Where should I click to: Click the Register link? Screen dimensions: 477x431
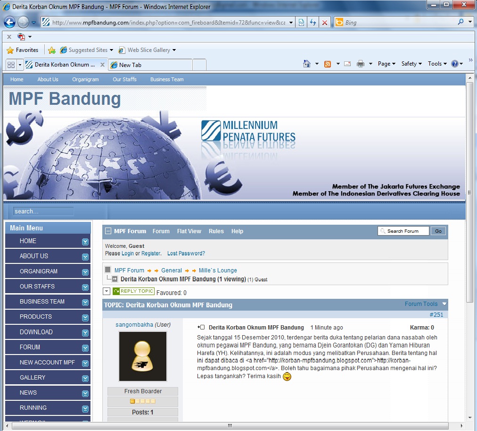coord(150,254)
